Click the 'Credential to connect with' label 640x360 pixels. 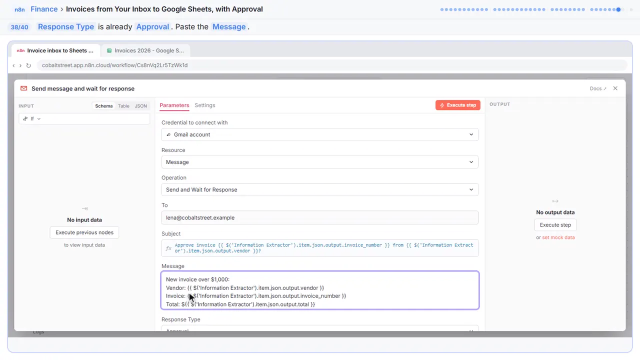point(194,122)
